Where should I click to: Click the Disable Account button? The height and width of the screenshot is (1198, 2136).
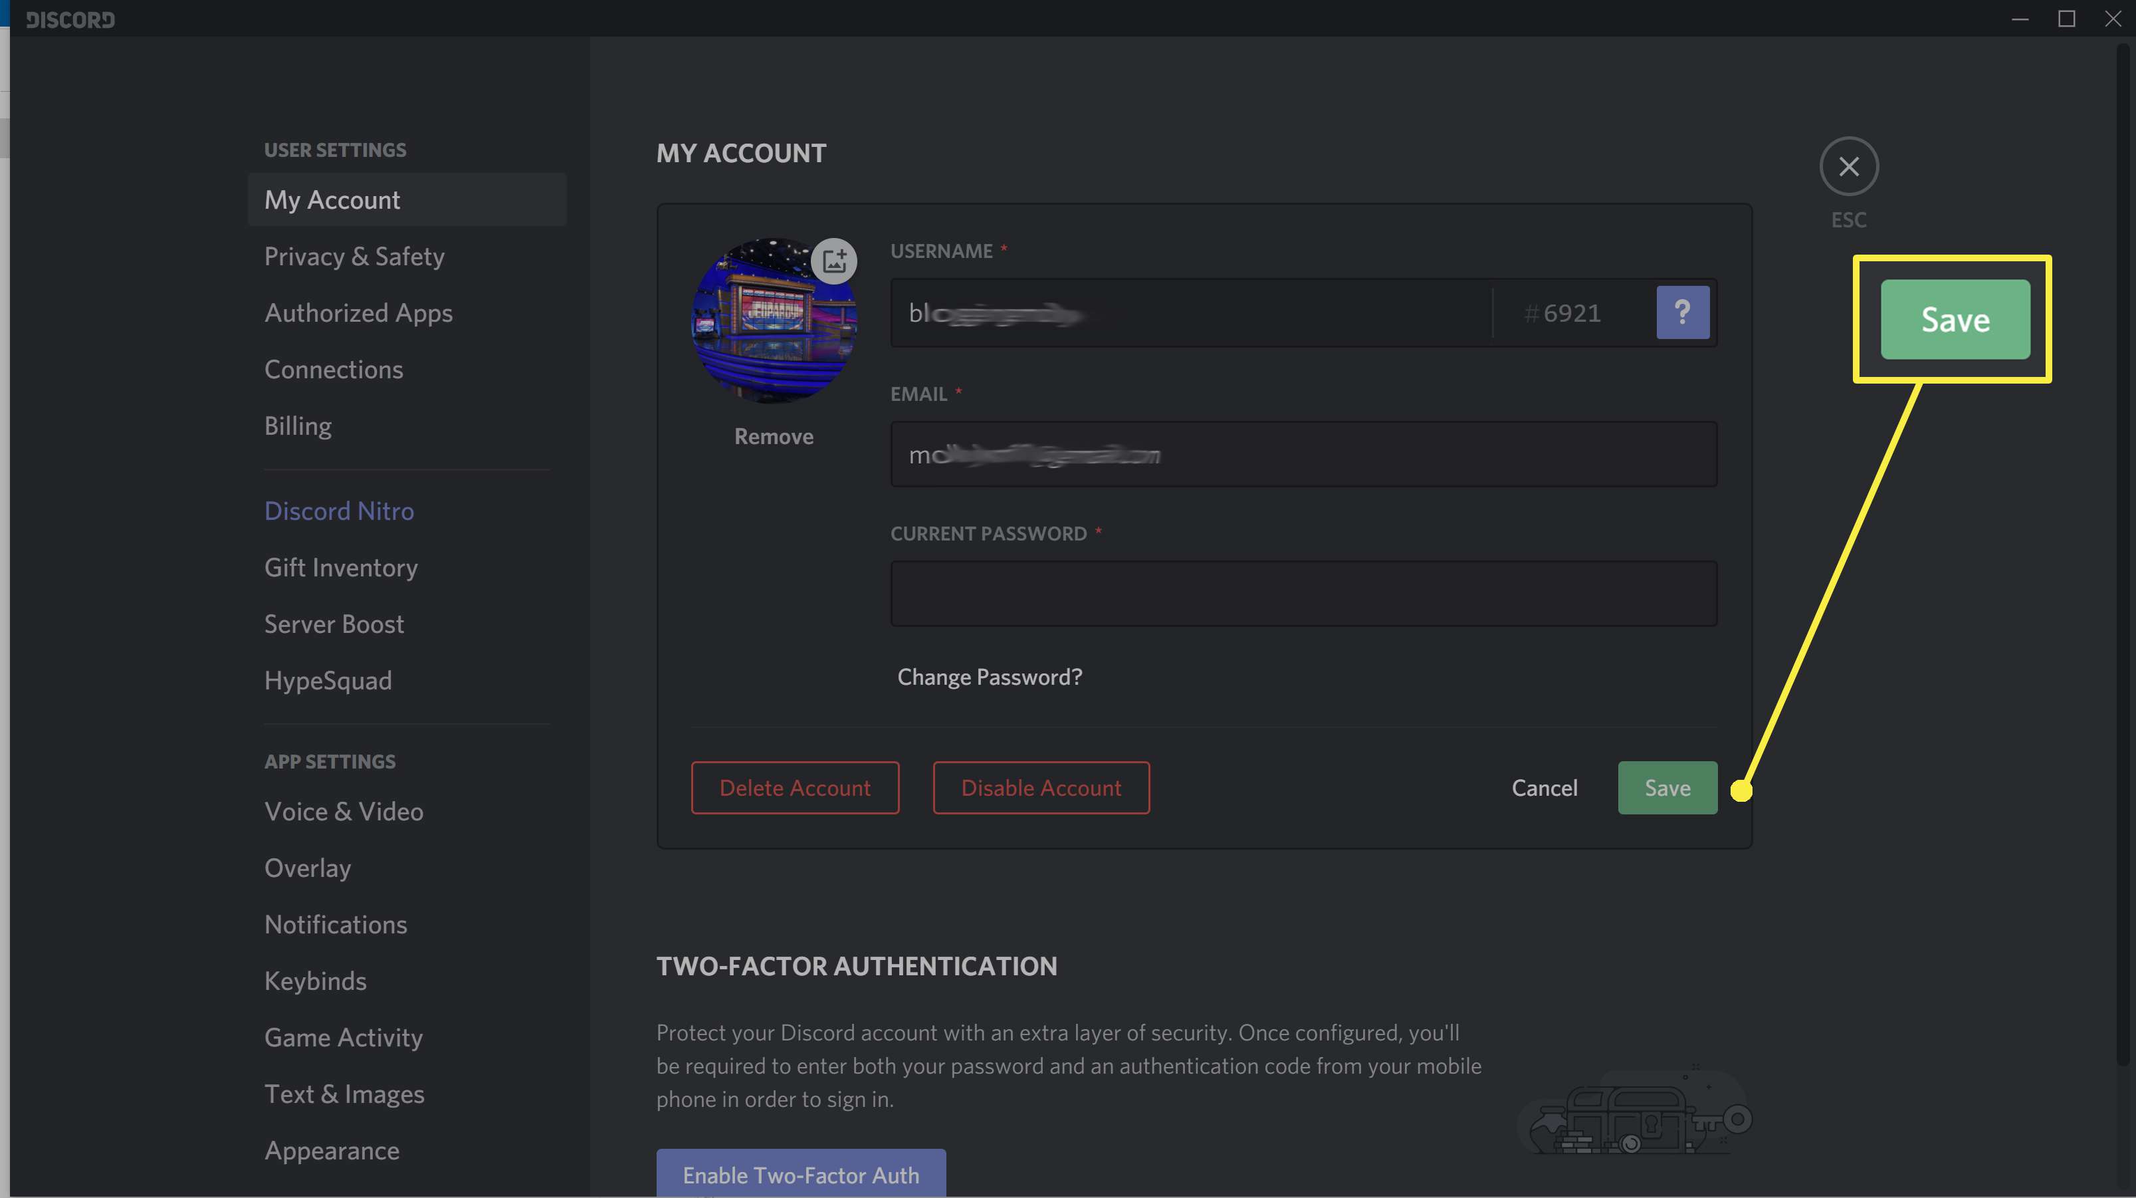pyautogui.click(x=1041, y=787)
